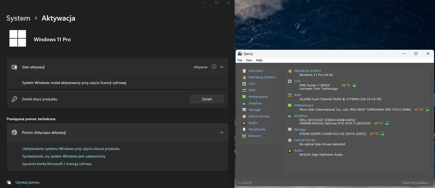This screenshot has height=188, width=435.
Task: Click the Stan aktywacji status icon
Action: [14, 67]
